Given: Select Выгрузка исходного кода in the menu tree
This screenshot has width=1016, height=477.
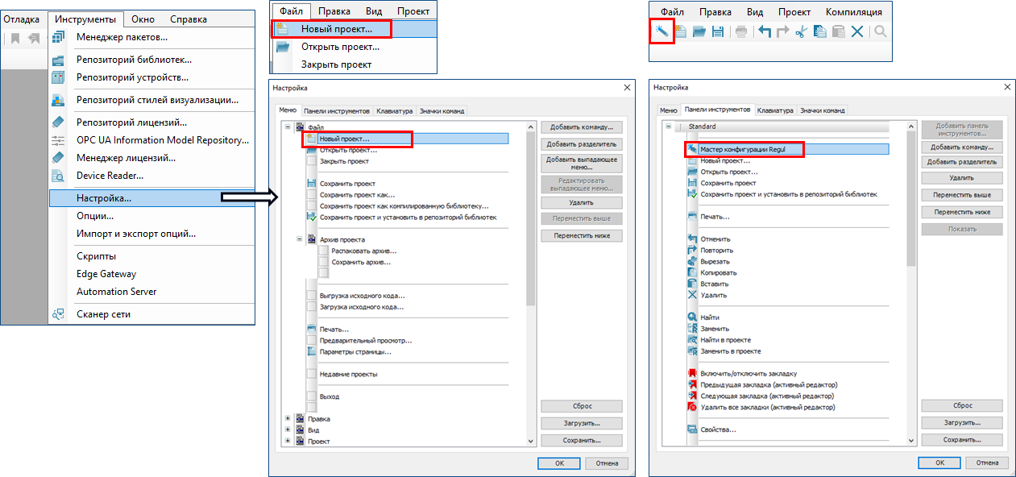Looking at the screenshot, I should coord(362,296).
